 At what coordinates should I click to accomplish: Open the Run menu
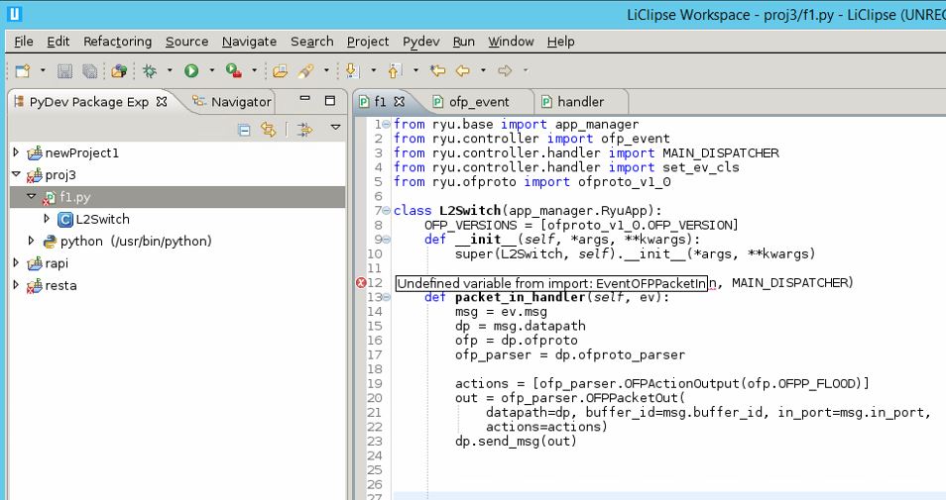463,42
